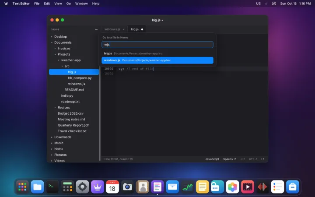Image resolution: width=315 pixels, height=197 pixels.
Task: Open the red video player in the dock
Action: 247,187
